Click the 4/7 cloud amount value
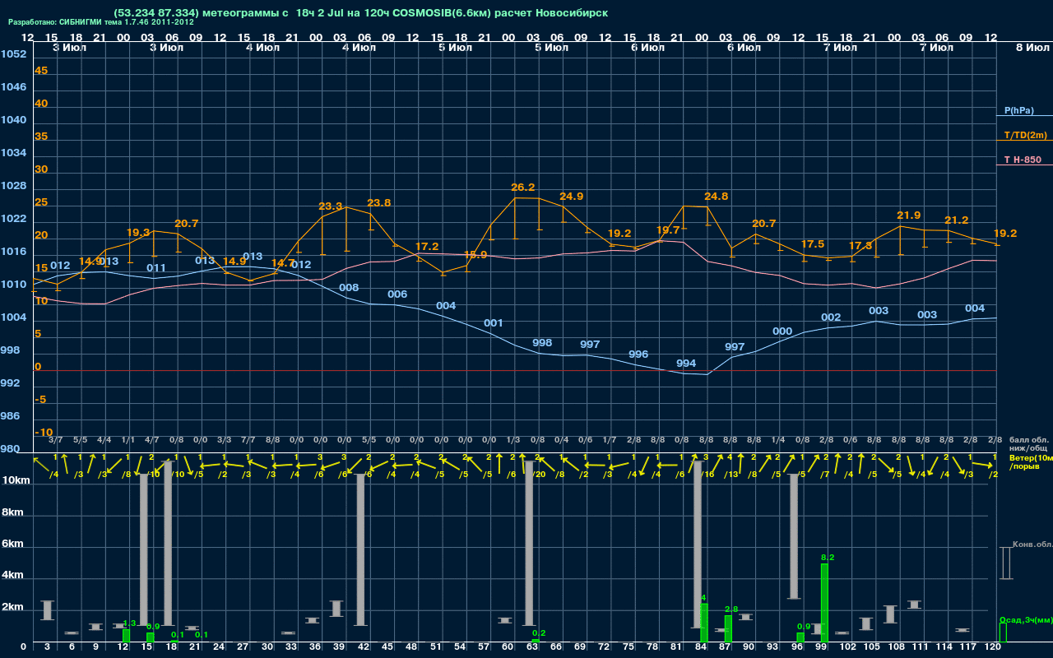 tap(152, 440)
